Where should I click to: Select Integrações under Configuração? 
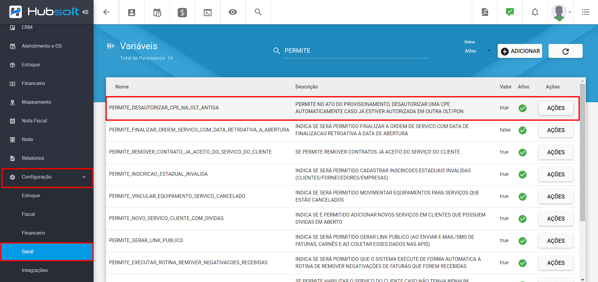point(47,270)
